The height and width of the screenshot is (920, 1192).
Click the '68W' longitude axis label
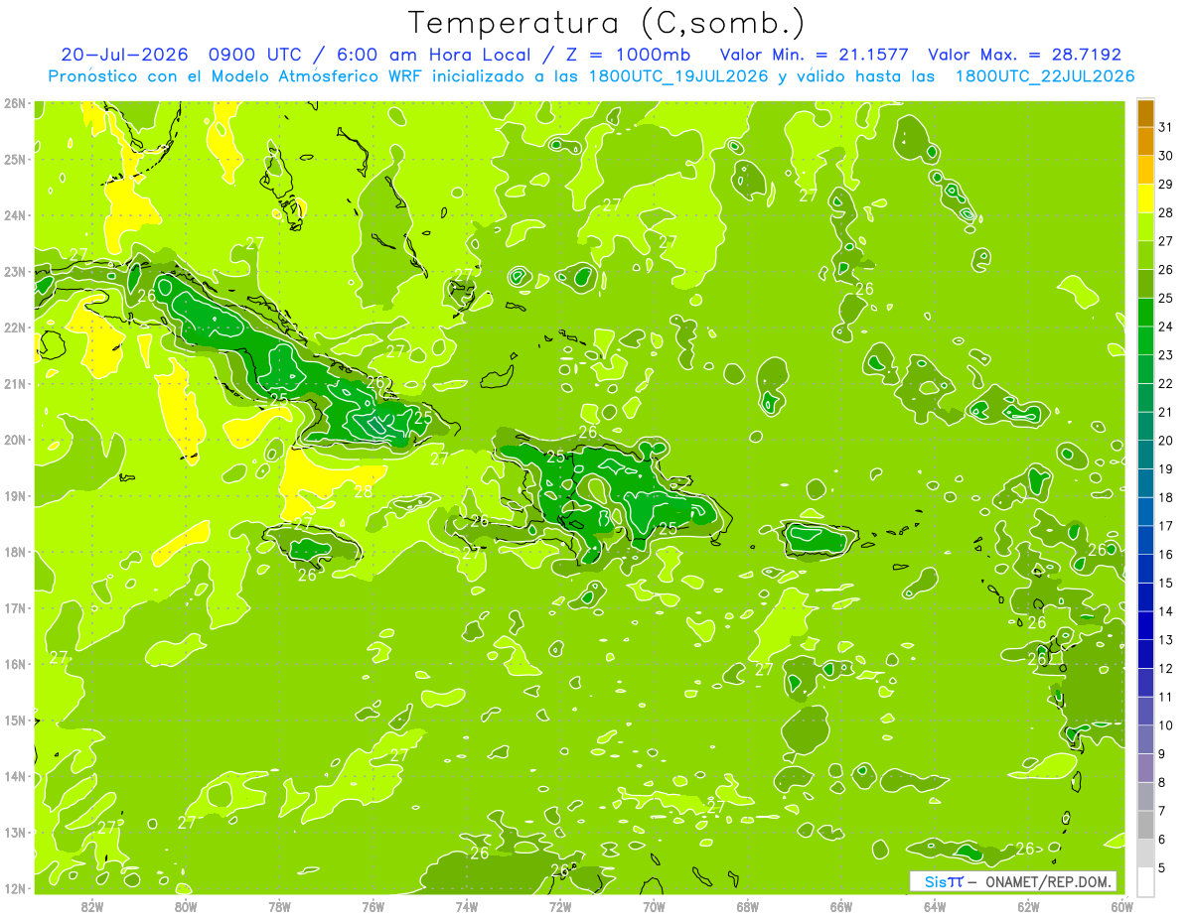pyautogui.click(x=747, y=906)
